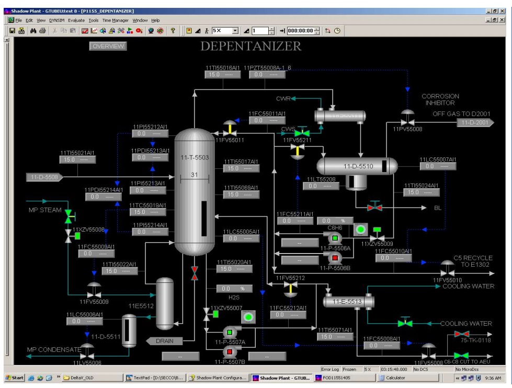Toggle shutoff valve 11XZV55007

pos(211,314)
